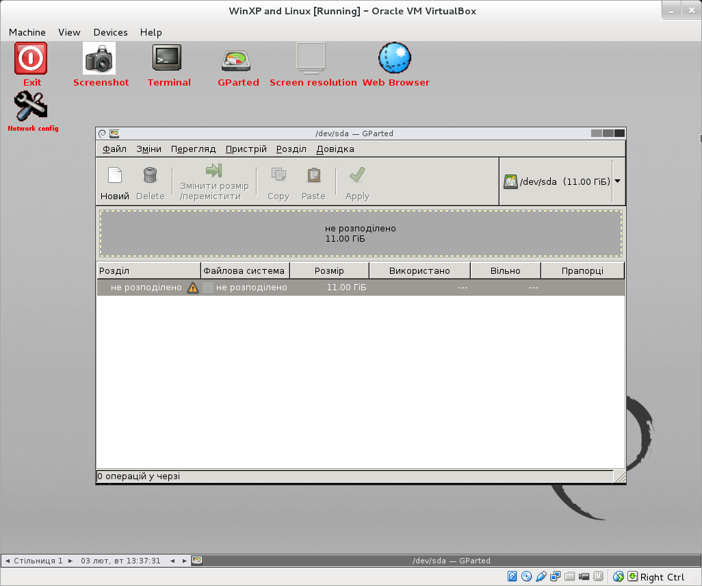The width and height of the screenshot is (702, 586).
Task: Expand the /dev/sda device dropdown
Action: pos(617,181)
